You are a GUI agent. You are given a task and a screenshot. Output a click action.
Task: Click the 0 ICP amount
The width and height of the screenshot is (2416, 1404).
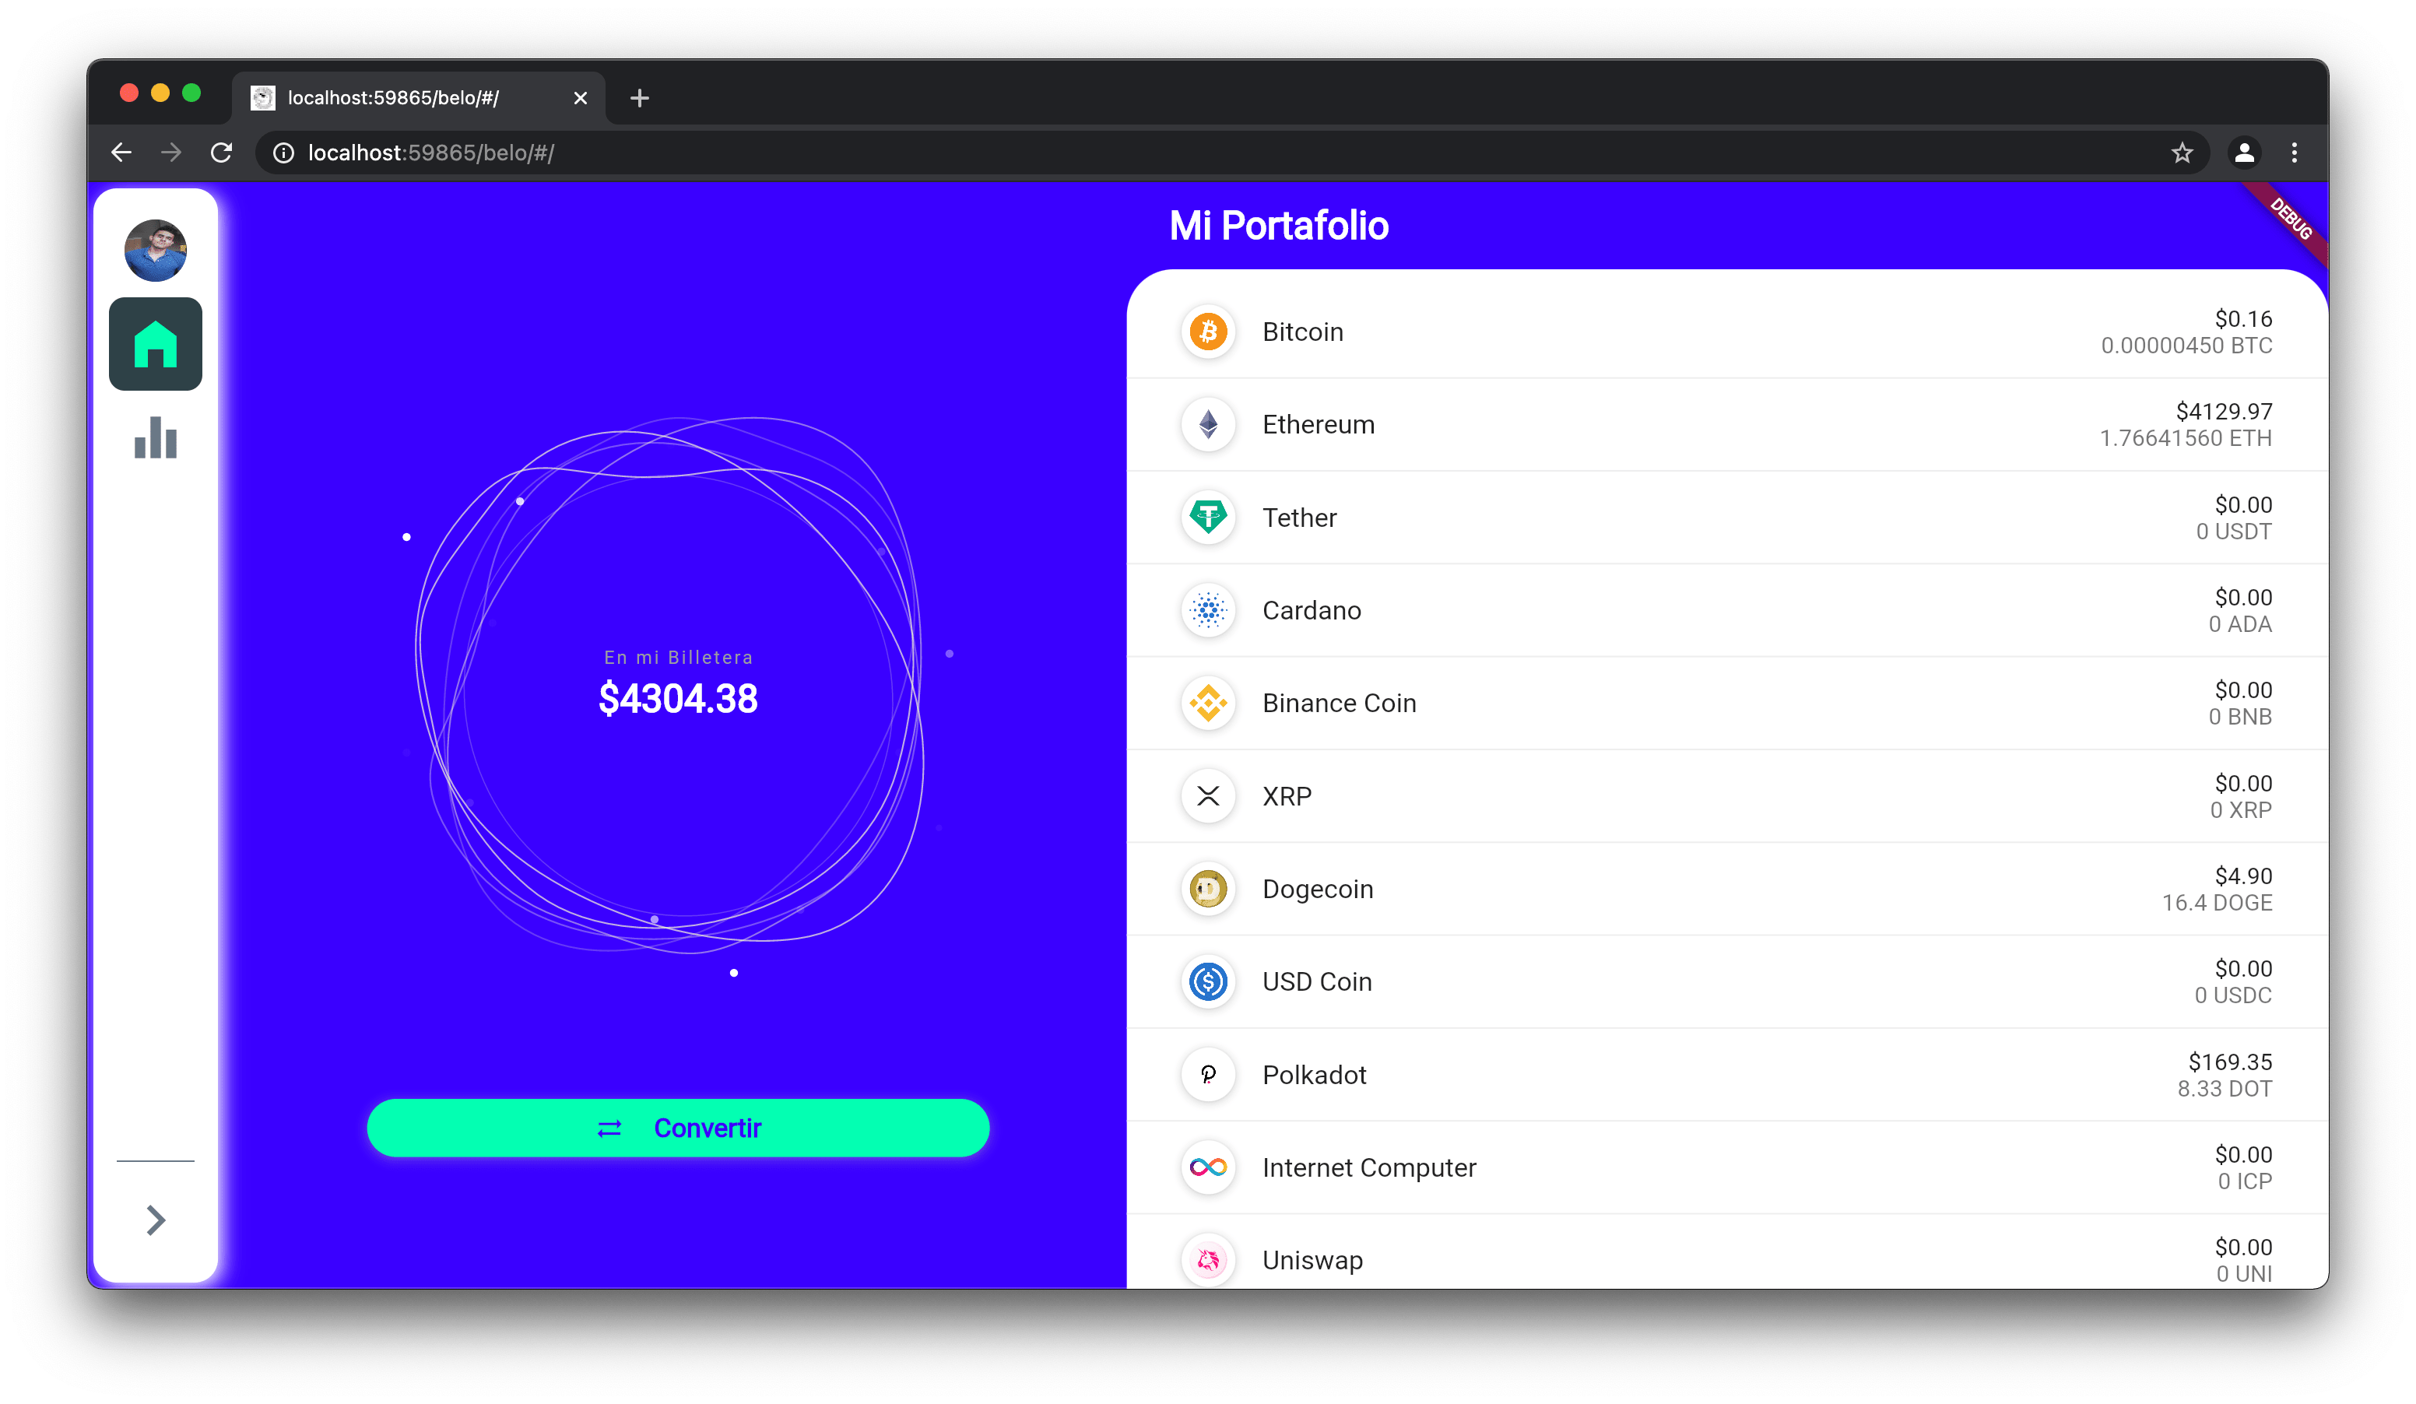click(2245, 1181)
